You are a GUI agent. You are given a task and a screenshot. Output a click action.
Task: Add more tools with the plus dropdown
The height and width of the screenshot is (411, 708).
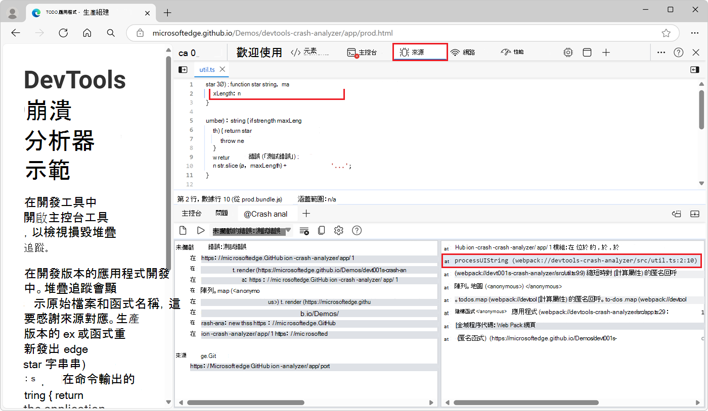point(606,52)
